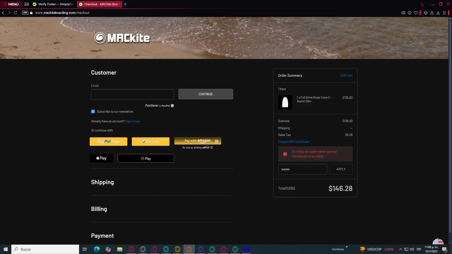Take a snapshot with camera icon

[x=403, y=13]
